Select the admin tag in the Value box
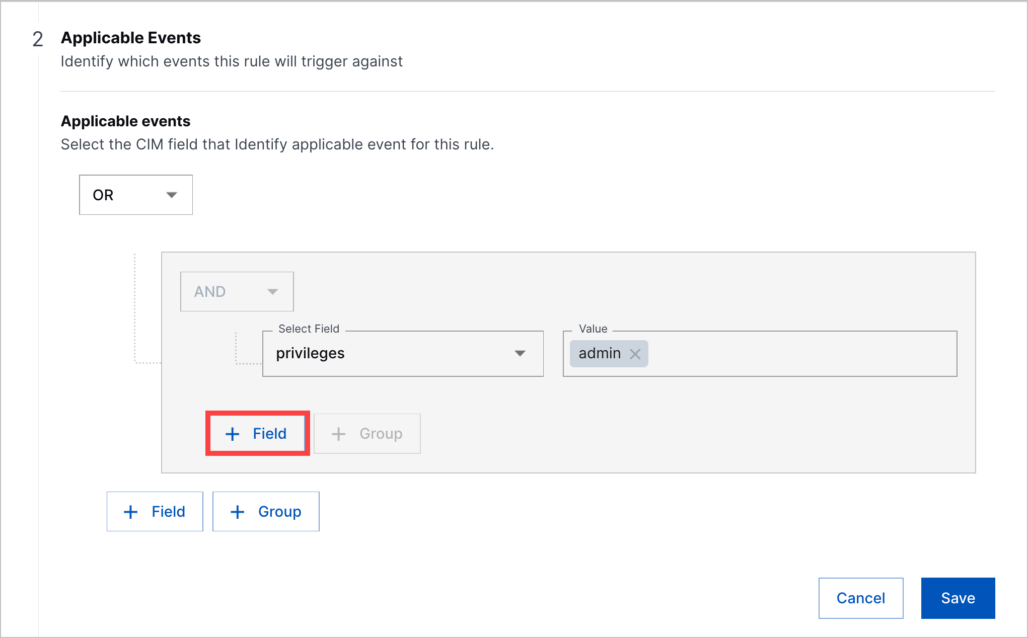The width and height of the screenshot is (1028, 638). tap(599, 354)
